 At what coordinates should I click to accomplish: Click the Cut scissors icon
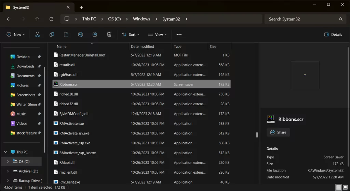38,34
